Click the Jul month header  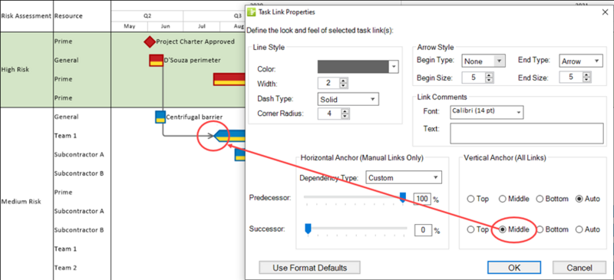pyautogui.click(x=202, y=27)
